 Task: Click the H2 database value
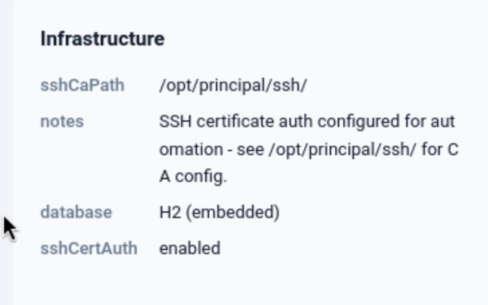click(168, 213)
